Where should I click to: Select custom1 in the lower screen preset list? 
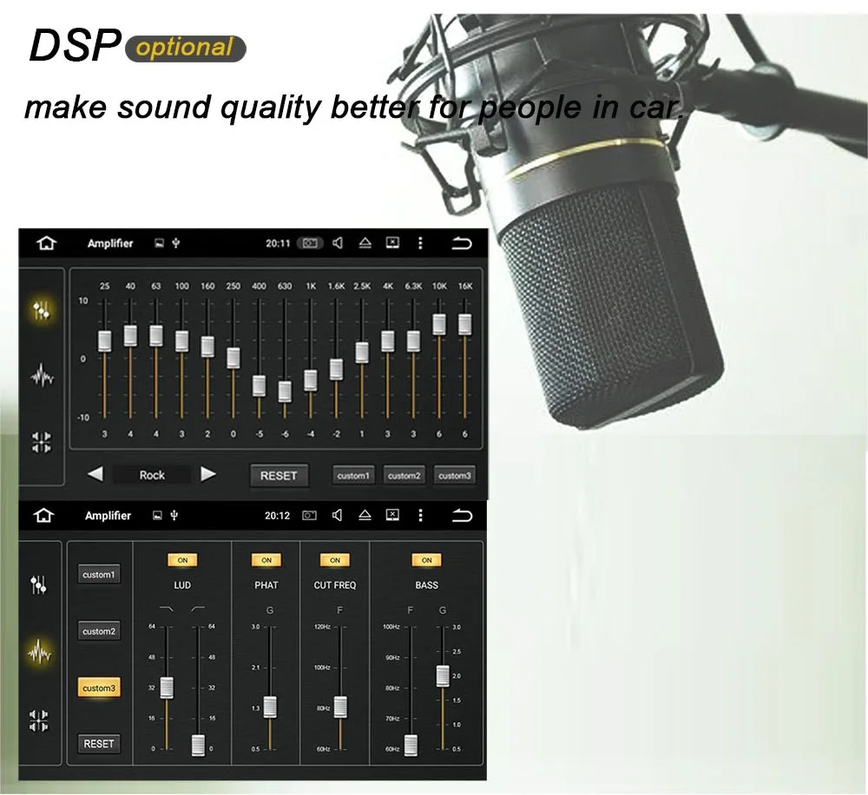(99, 575)
